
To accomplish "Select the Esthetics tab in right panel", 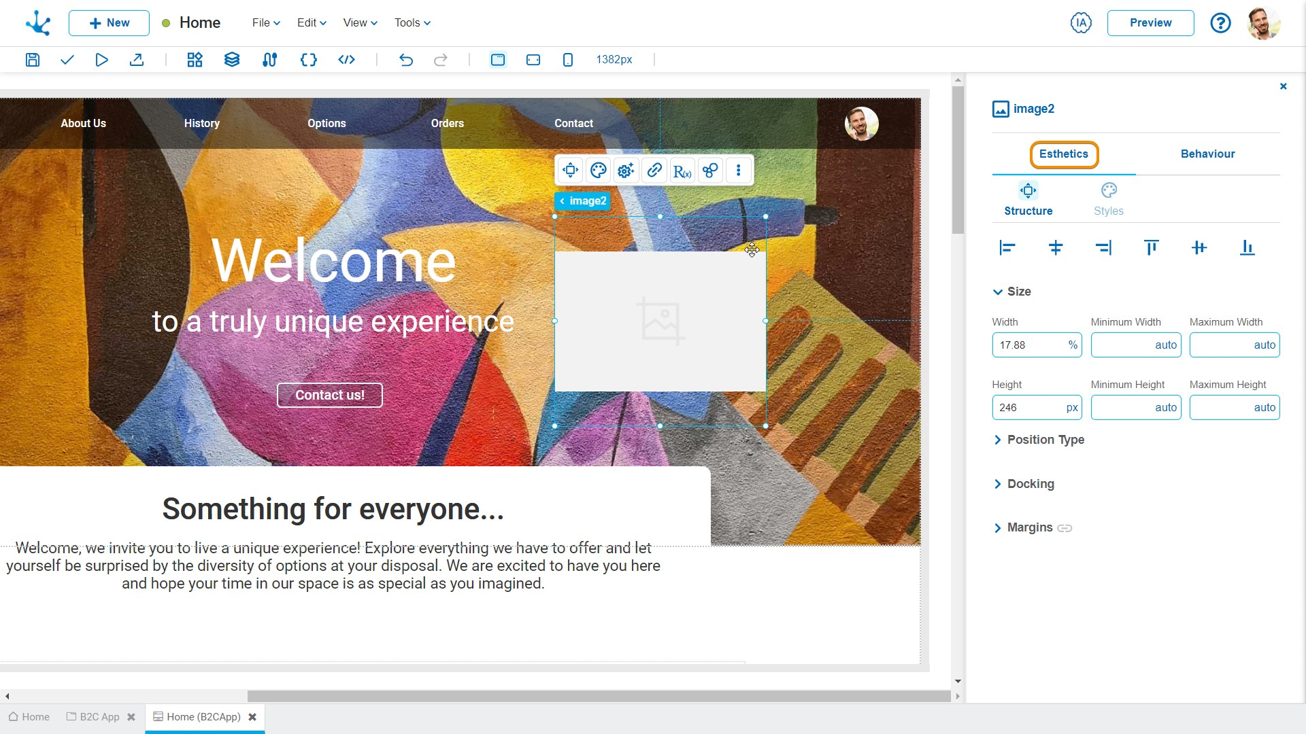I will (x=1063, y=154).
